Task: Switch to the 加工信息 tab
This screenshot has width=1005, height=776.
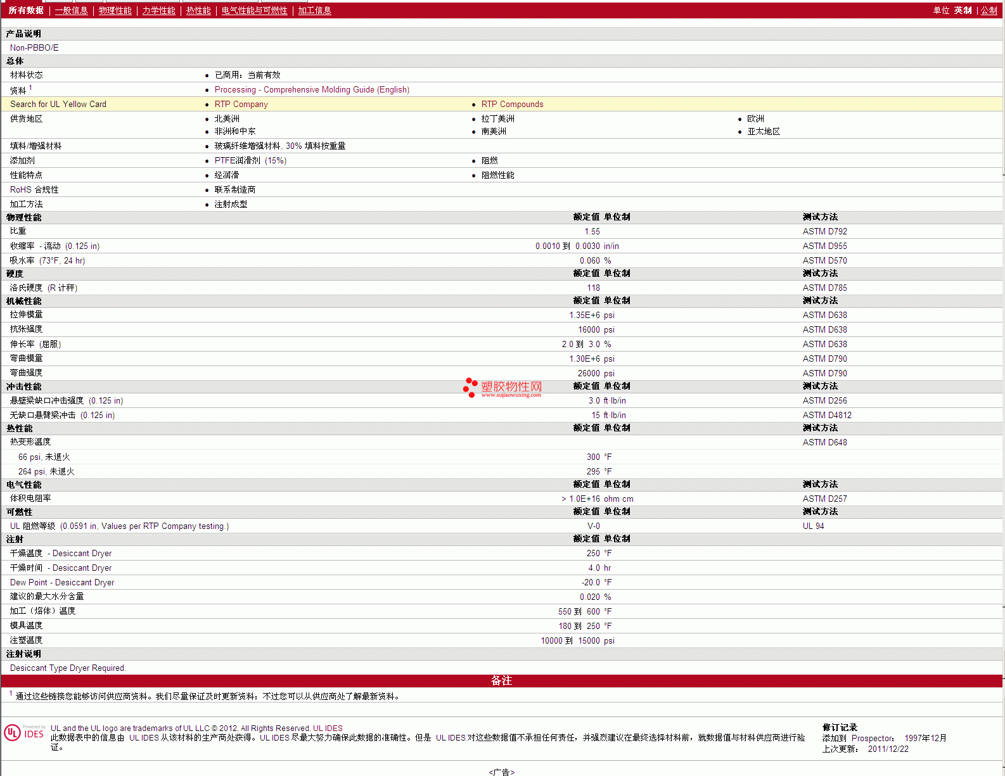Action: coord(314,11)
